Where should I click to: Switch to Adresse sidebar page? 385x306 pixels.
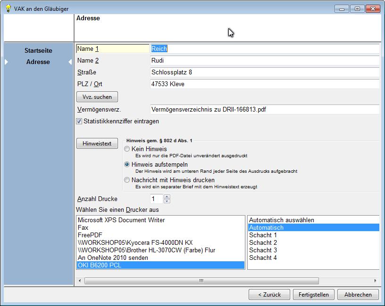point(38,62)
